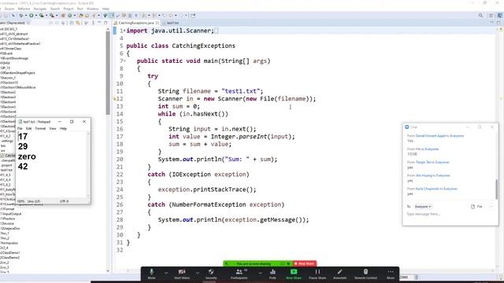Pause Share in Zoom toolbar

pos(317,274)
